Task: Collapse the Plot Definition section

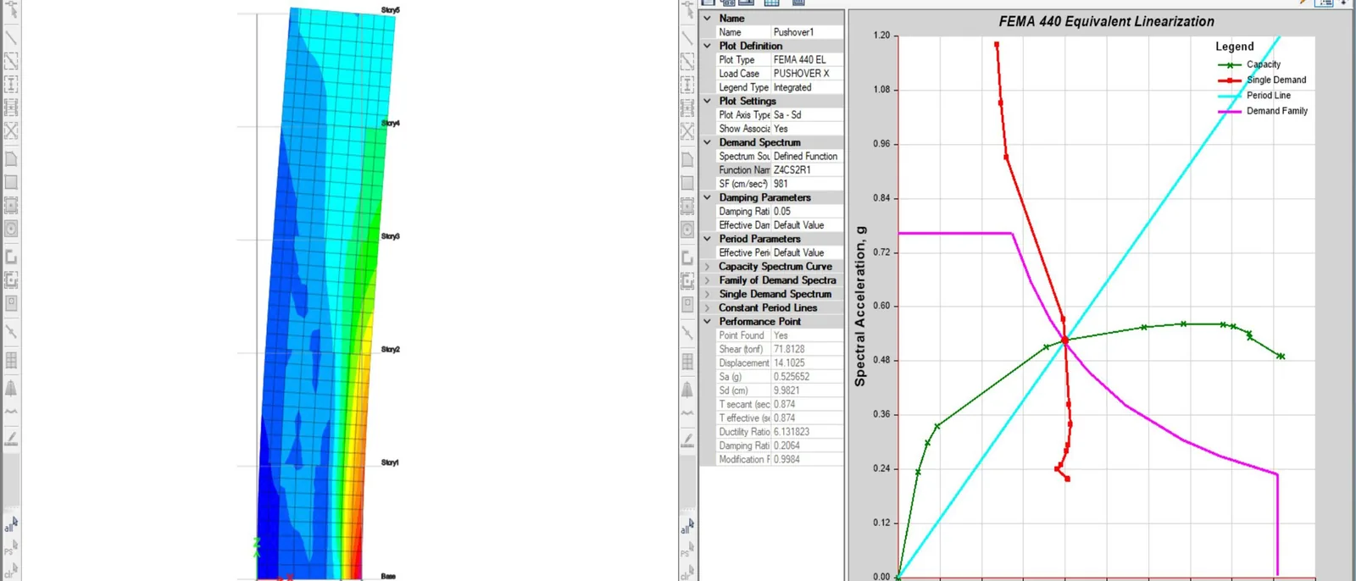Action: click(708, 46)
